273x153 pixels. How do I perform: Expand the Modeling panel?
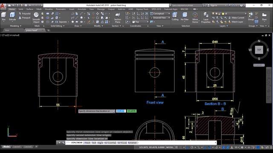tap(15, 26)
